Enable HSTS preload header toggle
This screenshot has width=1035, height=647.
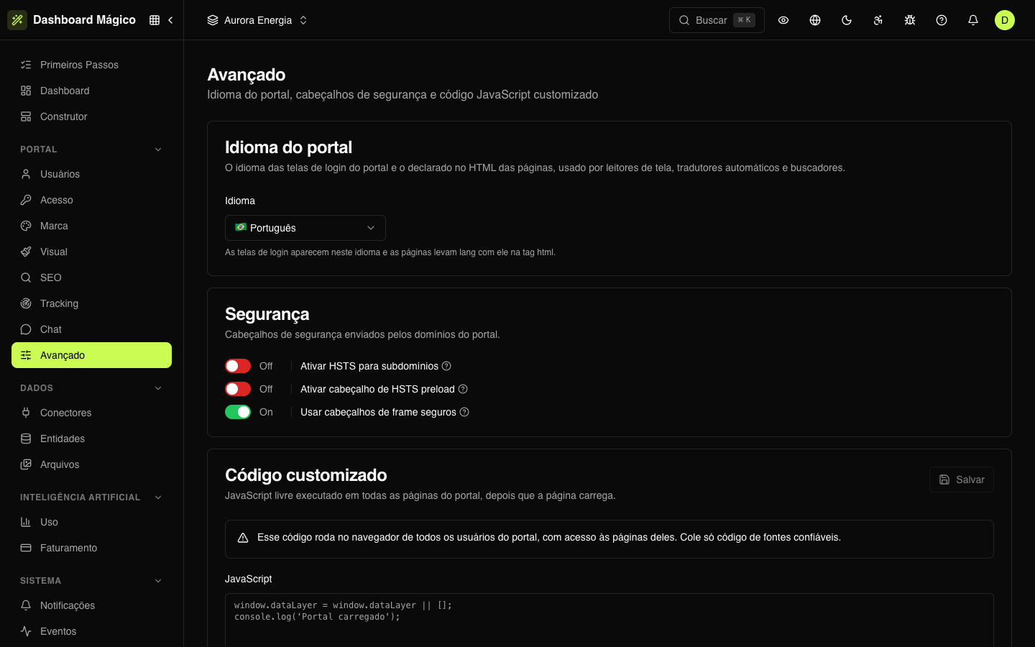238,389
